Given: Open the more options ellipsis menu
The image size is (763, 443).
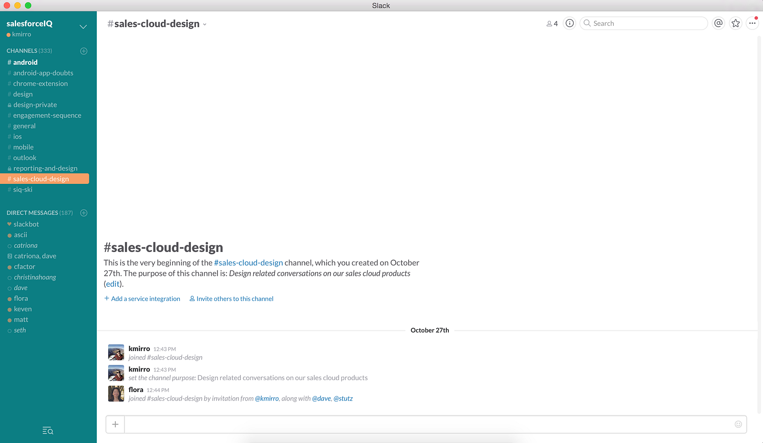Looking at the screenshot, I should coord(753,23).
